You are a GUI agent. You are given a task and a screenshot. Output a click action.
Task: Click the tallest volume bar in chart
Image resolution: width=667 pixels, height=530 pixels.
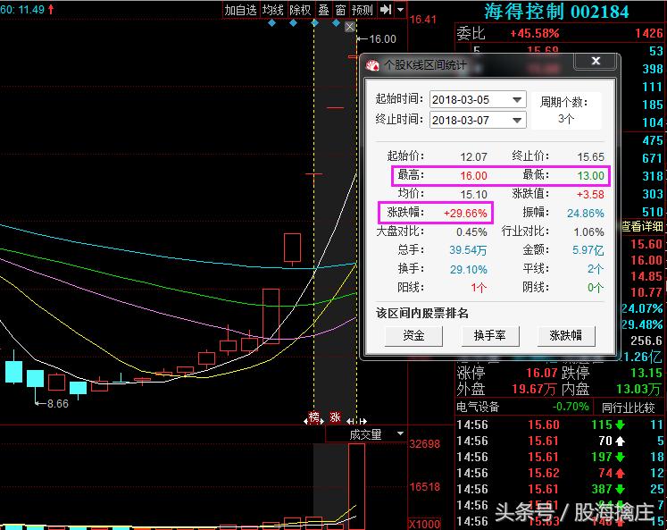[x=356, y=486]
